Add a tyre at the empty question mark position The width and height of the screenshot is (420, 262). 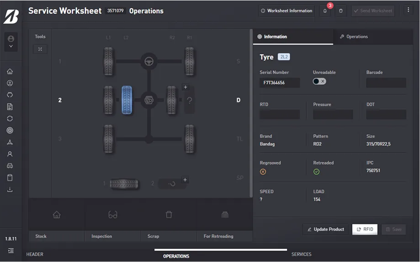point(186,87)
